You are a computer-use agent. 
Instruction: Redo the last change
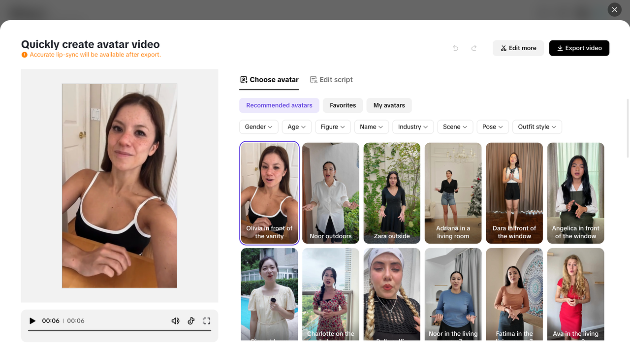pos(473,48)
